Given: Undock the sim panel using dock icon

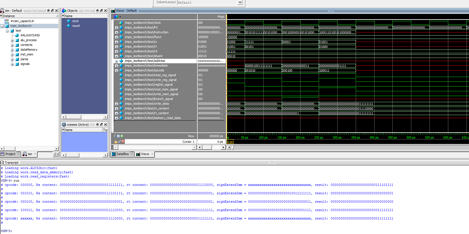Looking at the screenshot, I should [52, 11].
